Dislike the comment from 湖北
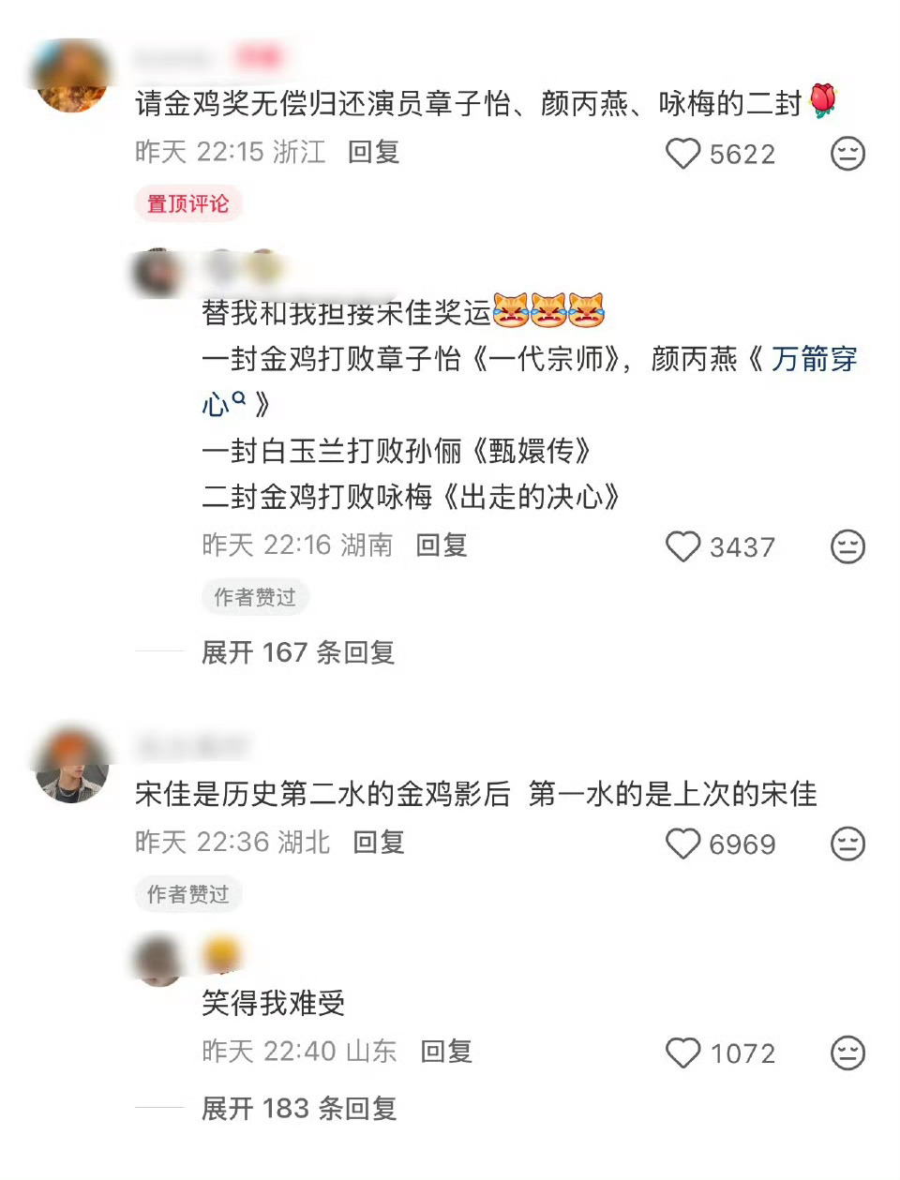900x1180 pixels. point(847,844)
